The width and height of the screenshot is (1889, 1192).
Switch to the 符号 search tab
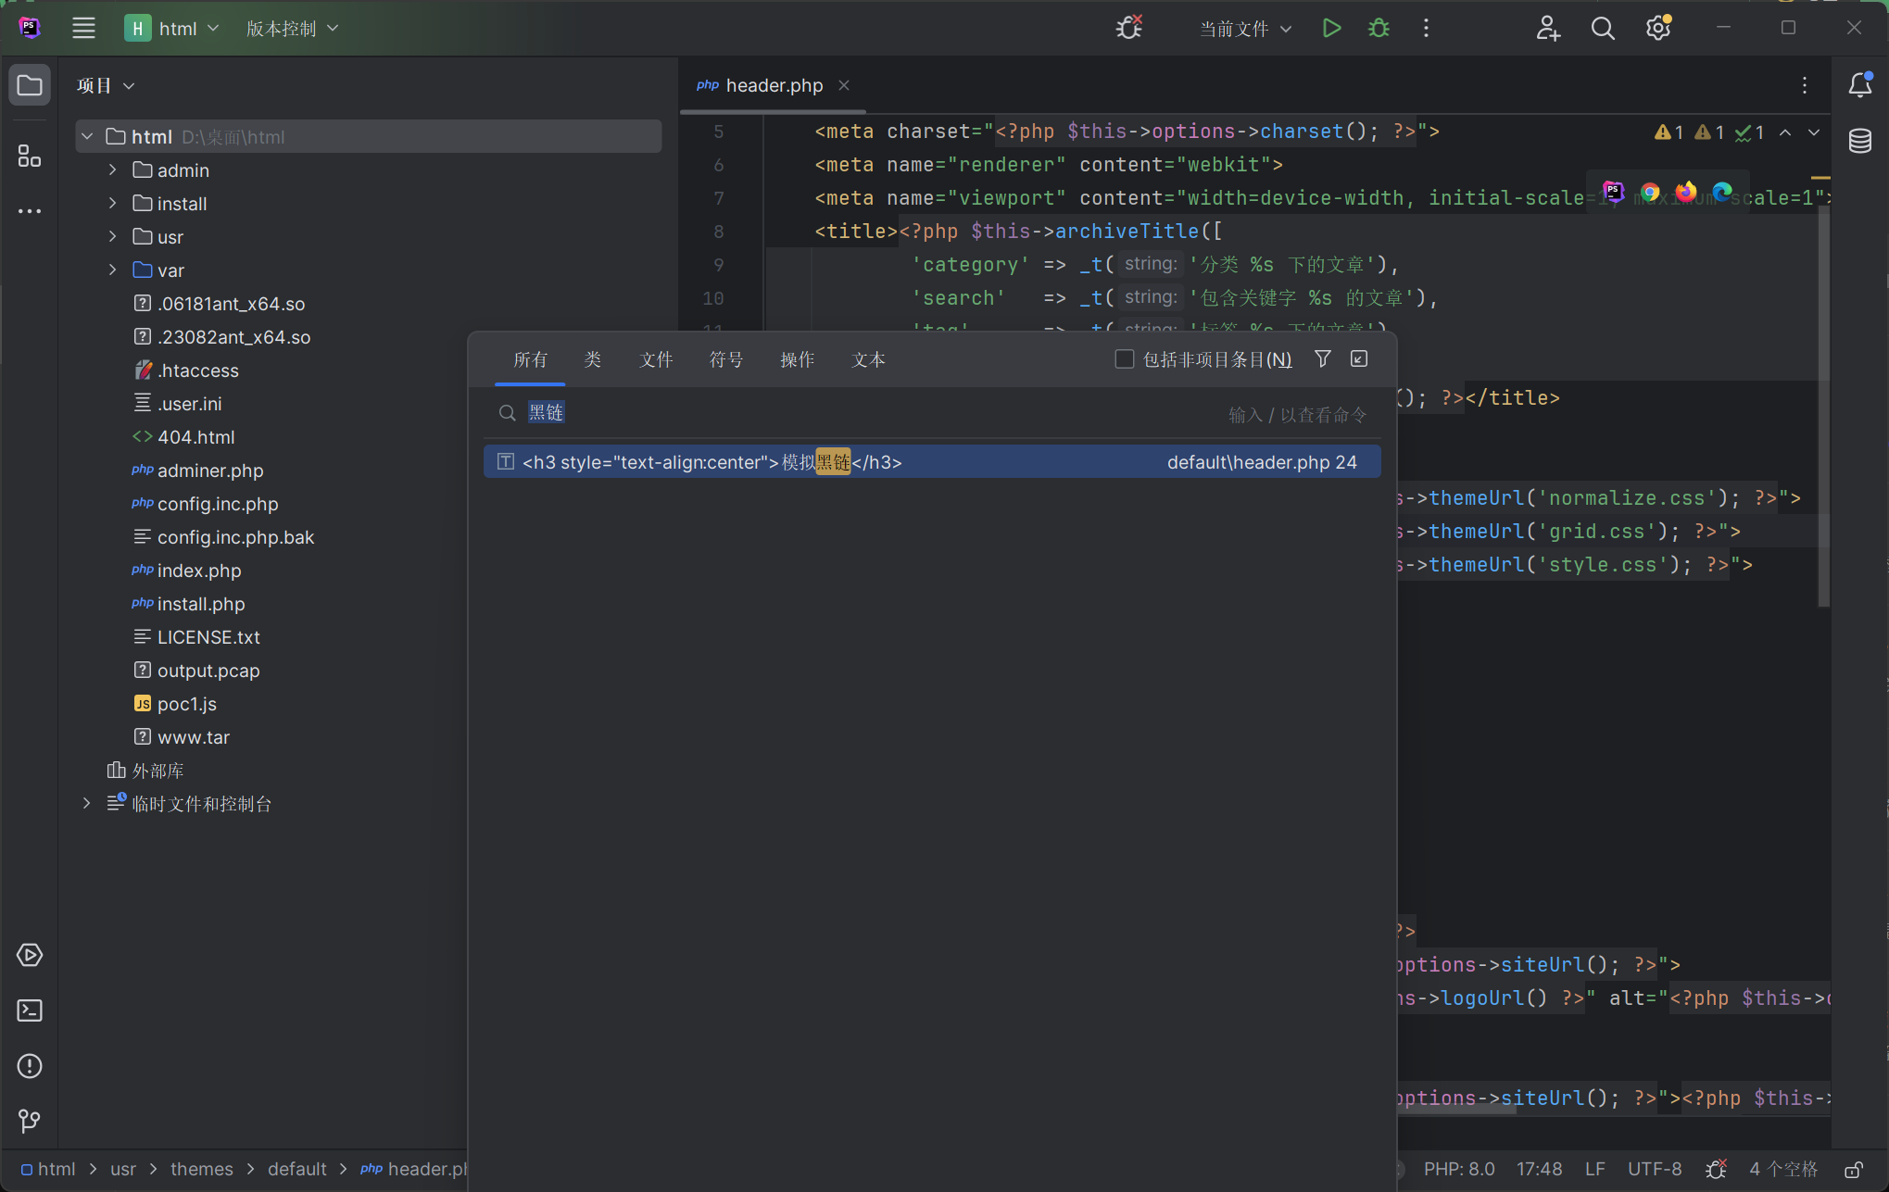click(x=726, y=360)
